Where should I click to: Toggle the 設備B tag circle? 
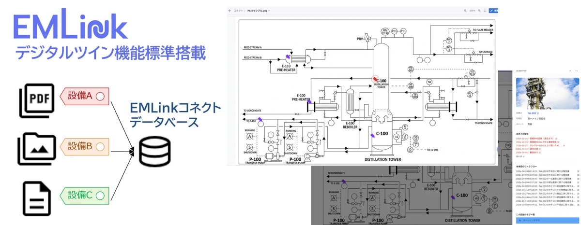(x=100, y=146)
